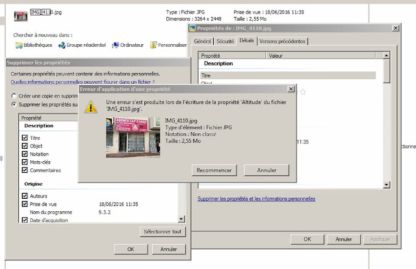Open the Quelles informations personnelles help link

pyautogui.click(x=83, y=82)
